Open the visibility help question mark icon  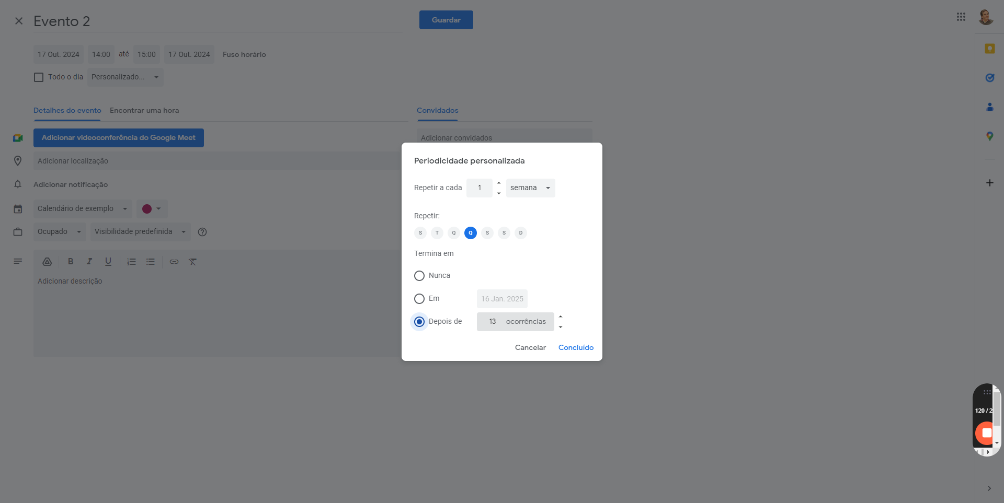pos(202,232)
